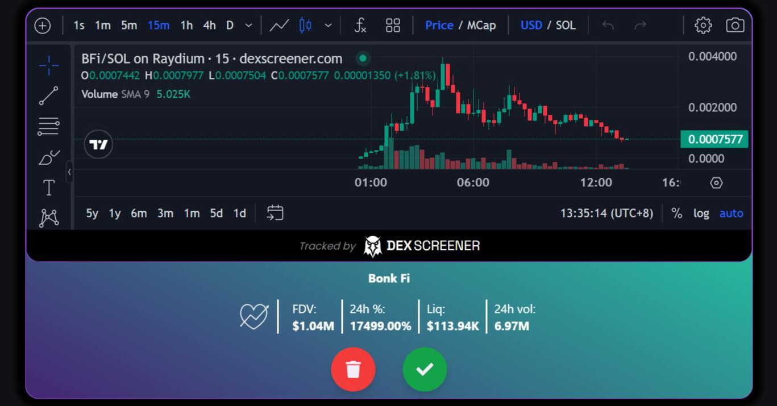Switch chart to 1h timeframe
Viewport: 777px width, 406px height.
[186, 26]
